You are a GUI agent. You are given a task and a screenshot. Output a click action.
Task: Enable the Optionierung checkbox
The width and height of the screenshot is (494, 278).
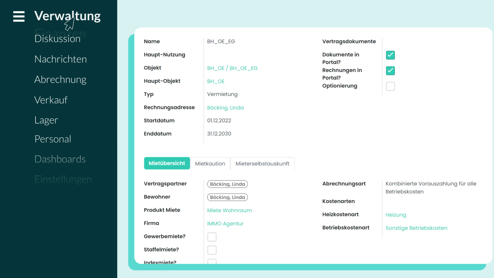pyautogui.click(x=390, y=86)
